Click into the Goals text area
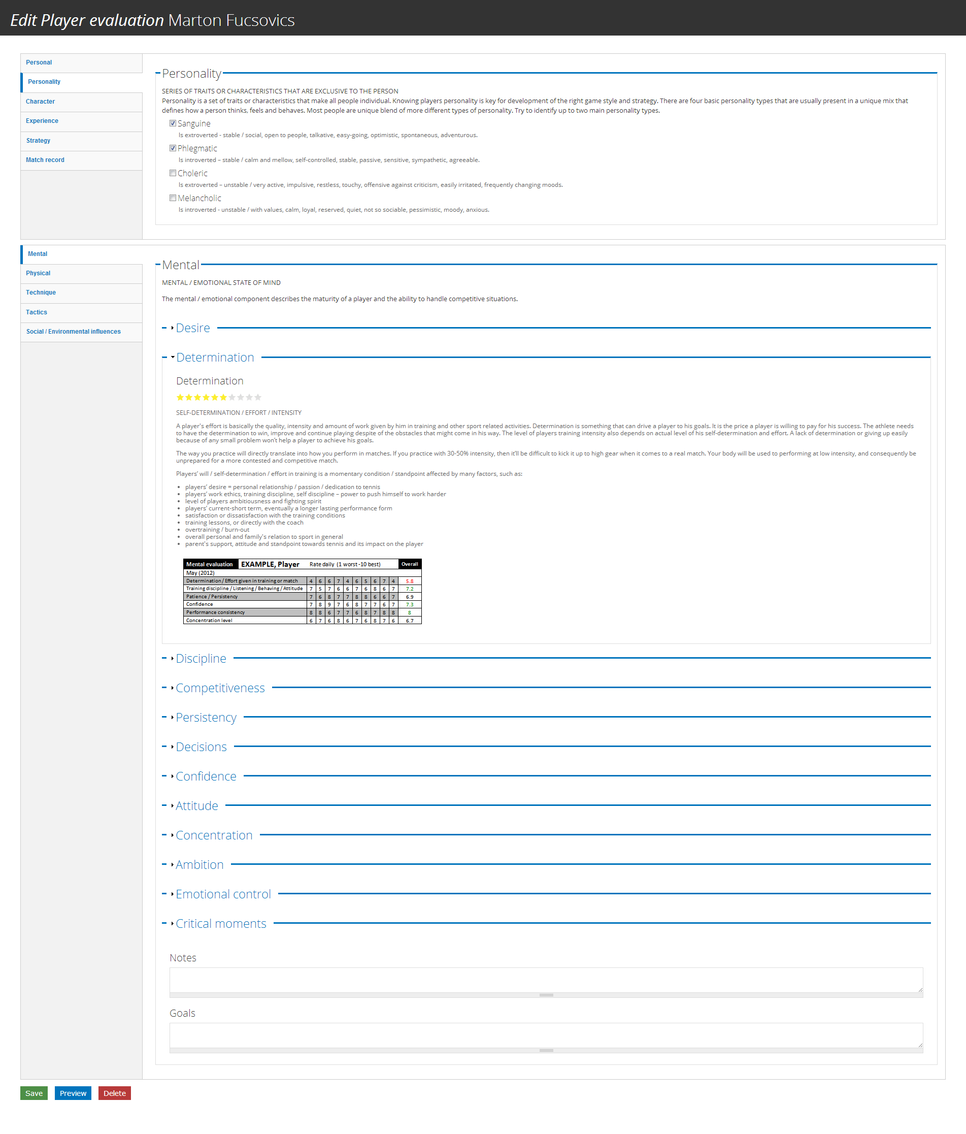The image size is (966, 1134). point(546,1035)
